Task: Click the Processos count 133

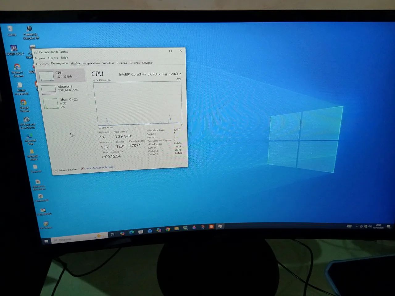Action: tap(104, 147)
